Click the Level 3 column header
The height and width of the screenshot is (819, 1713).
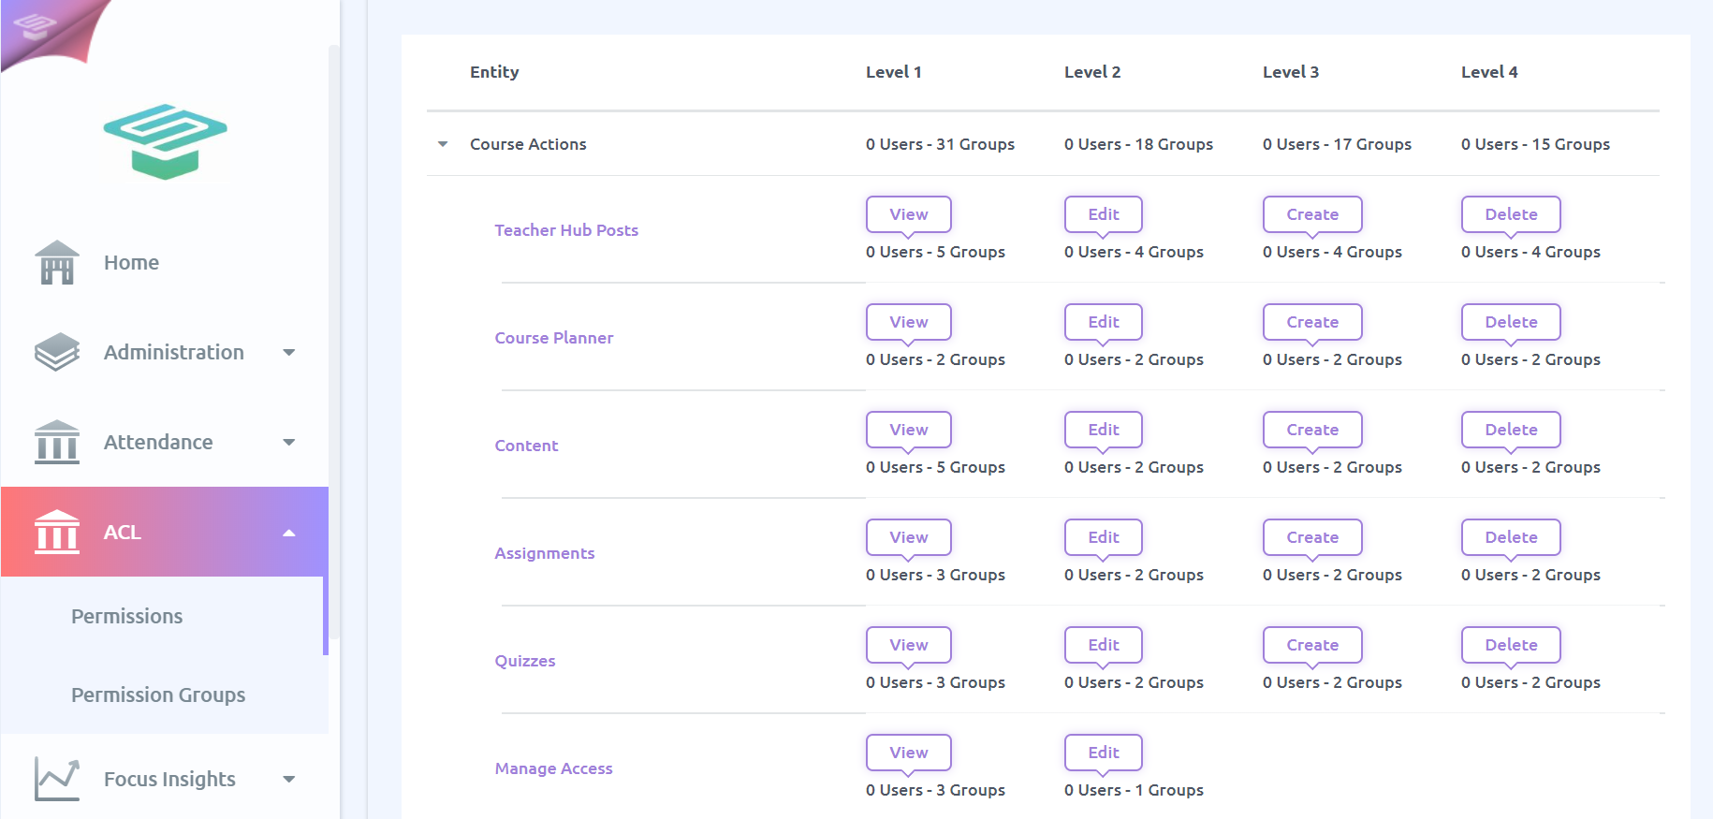[1291, 72]
